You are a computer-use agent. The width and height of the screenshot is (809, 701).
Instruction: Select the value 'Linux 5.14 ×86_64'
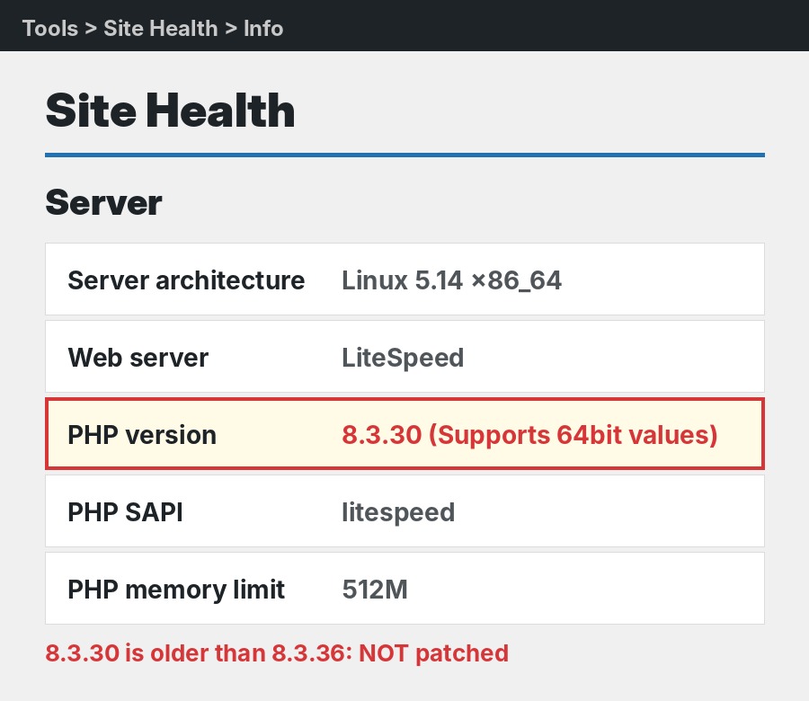[x=451, y=280]
